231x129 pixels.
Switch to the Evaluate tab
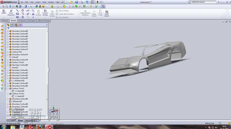pyautogui.click(x=22, y=21)
